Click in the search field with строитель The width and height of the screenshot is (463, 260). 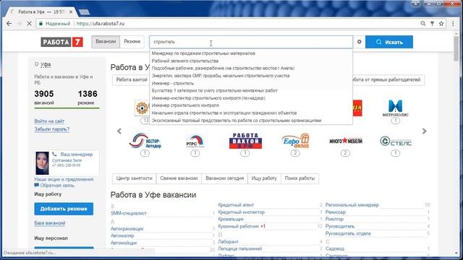click(251, 42)
